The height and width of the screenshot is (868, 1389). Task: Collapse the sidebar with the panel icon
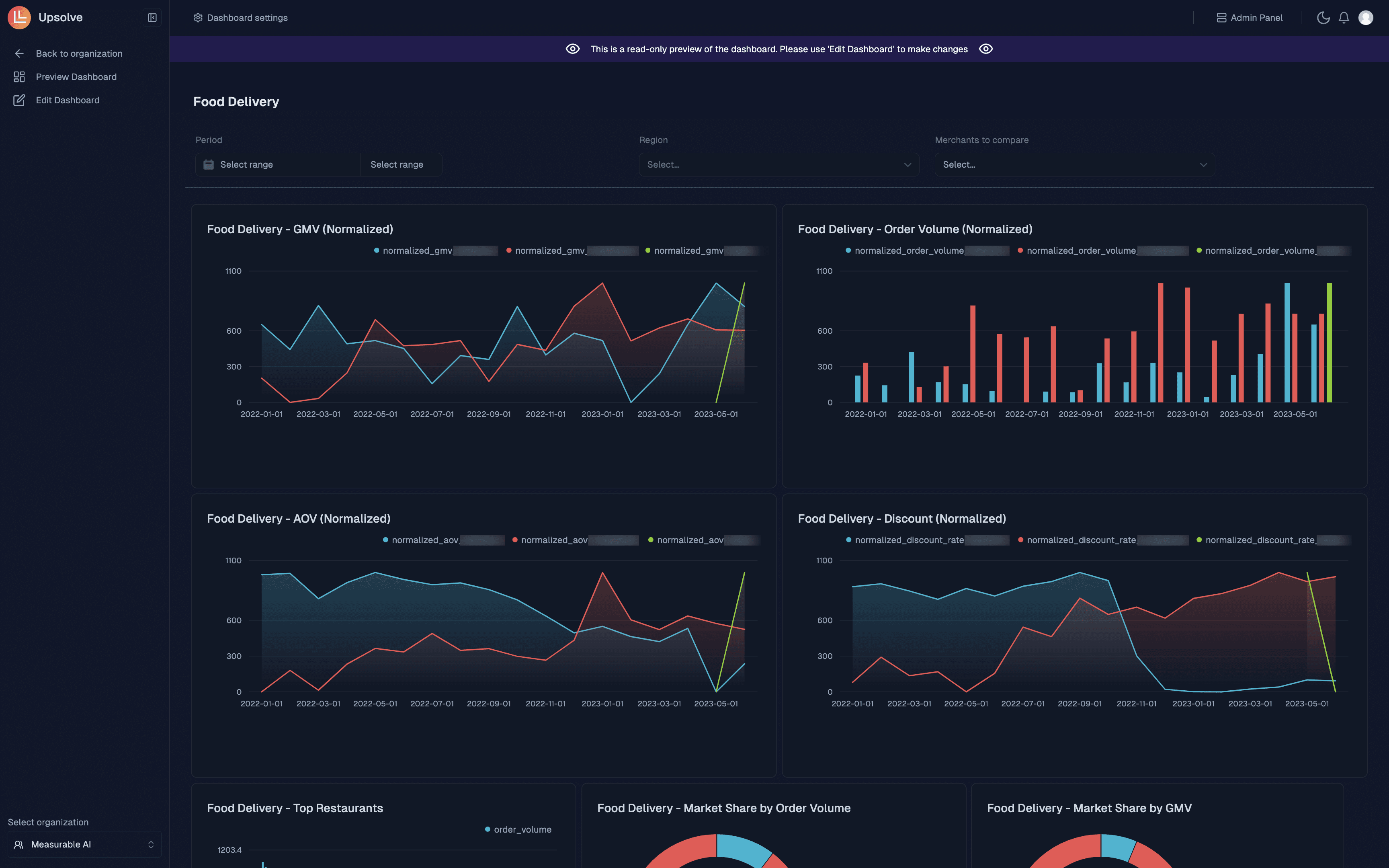[152, 17]
